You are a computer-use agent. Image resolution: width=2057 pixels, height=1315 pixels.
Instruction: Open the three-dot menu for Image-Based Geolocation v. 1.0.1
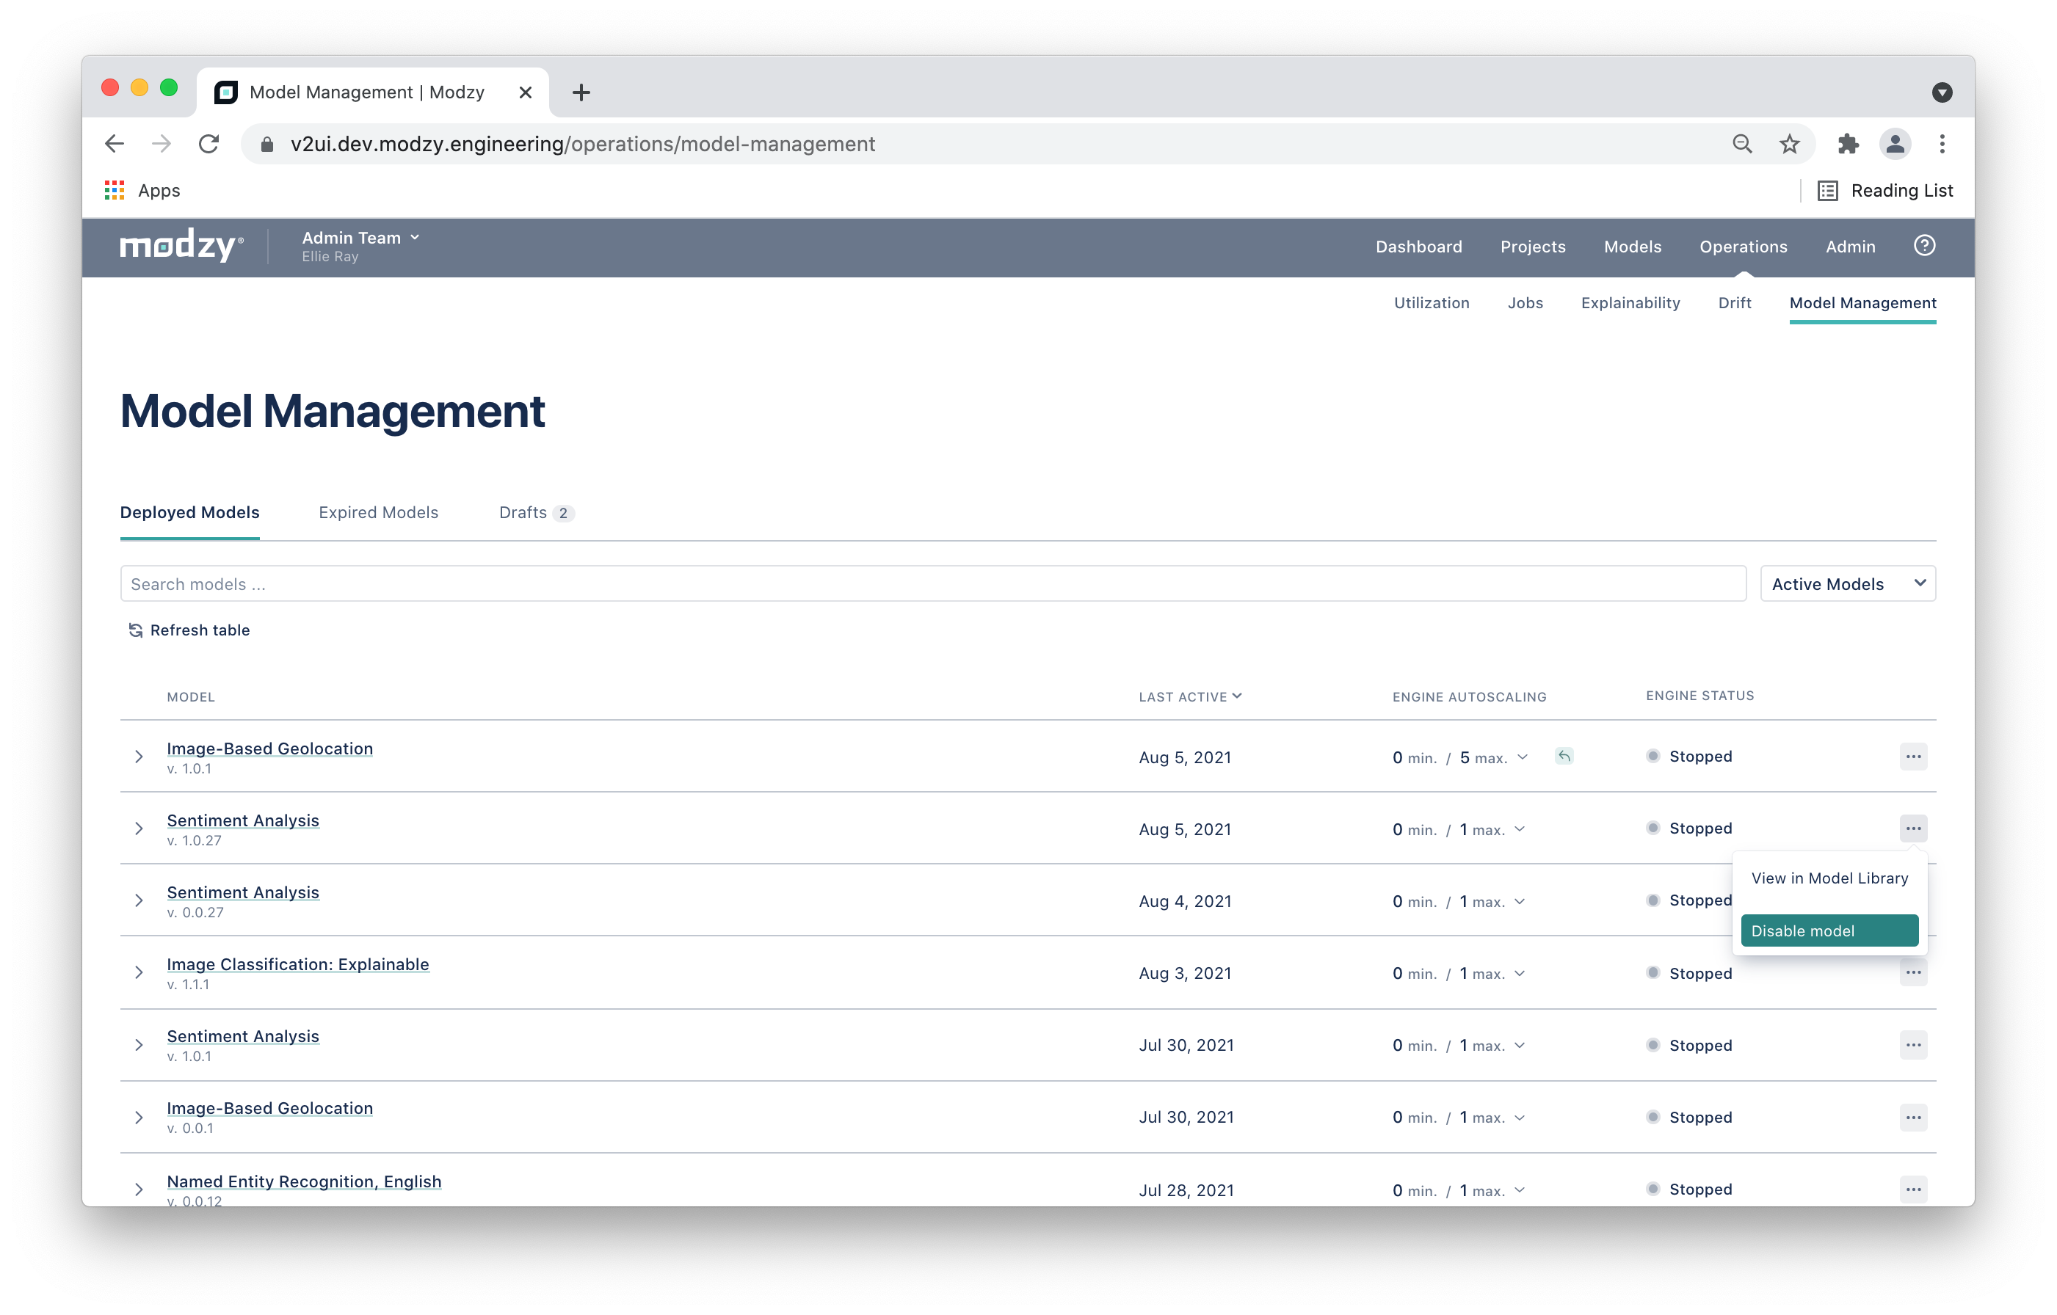tap(1912, 757)
